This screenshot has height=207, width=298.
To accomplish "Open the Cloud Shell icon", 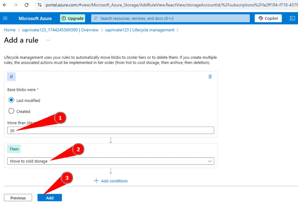I will pyautogui.click(x=292, y=18).
